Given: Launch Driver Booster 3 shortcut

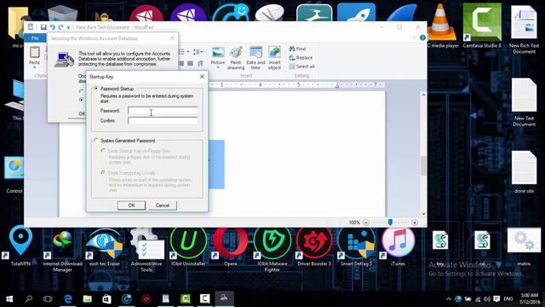Looking at the screenshot, I should [314, 246].
